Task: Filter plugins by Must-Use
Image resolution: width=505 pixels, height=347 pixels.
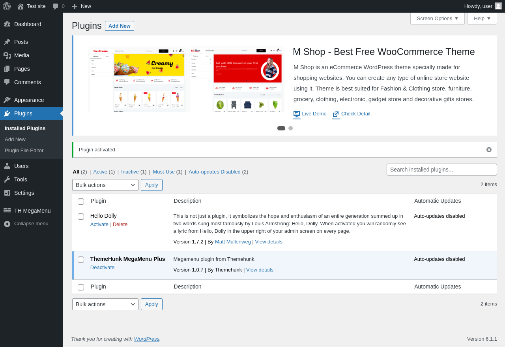Action: click(x=164, y=172)
